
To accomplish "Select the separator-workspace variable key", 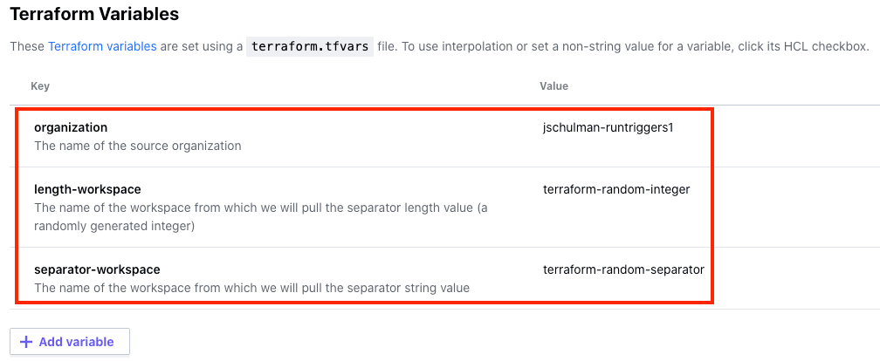I will point(97,269).
